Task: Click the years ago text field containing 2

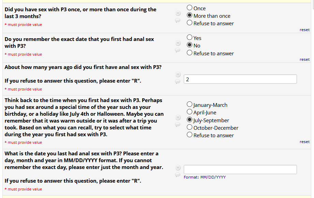Action: pos(240,79)
